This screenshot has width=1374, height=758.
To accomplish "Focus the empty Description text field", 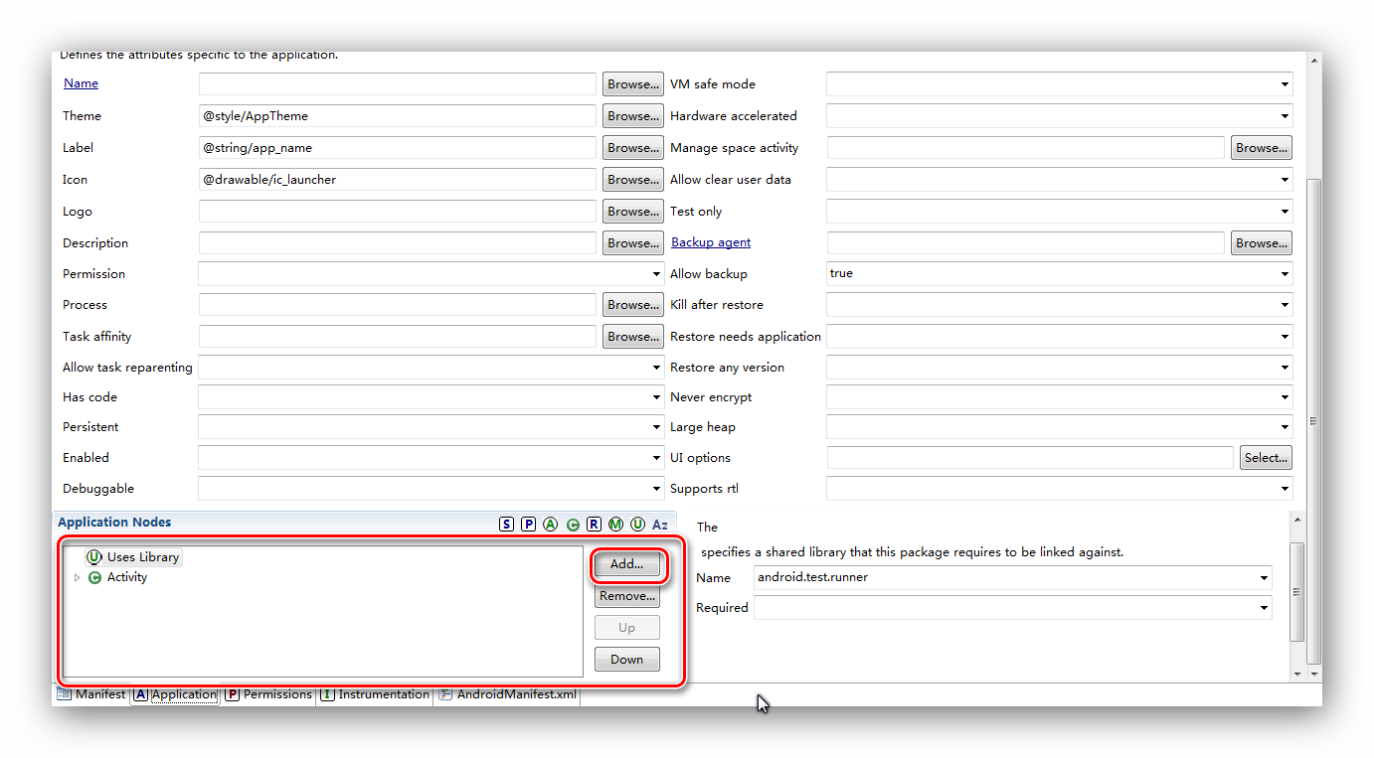I will 398,243.
